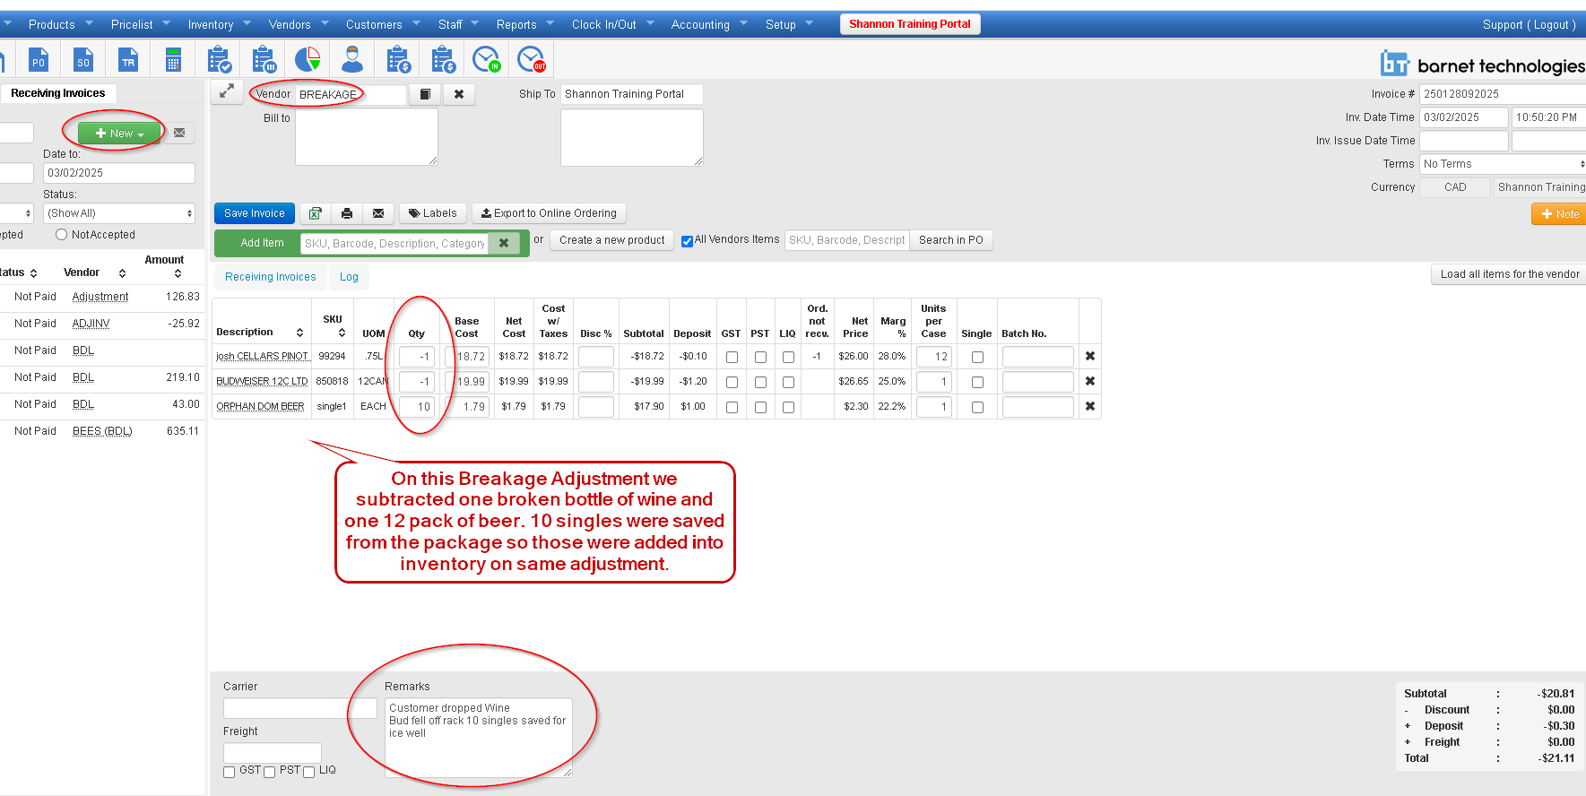The width and height of the screenshot is (1586, 796).
Task: Open the New invoice dropdown
Action: 119,133
